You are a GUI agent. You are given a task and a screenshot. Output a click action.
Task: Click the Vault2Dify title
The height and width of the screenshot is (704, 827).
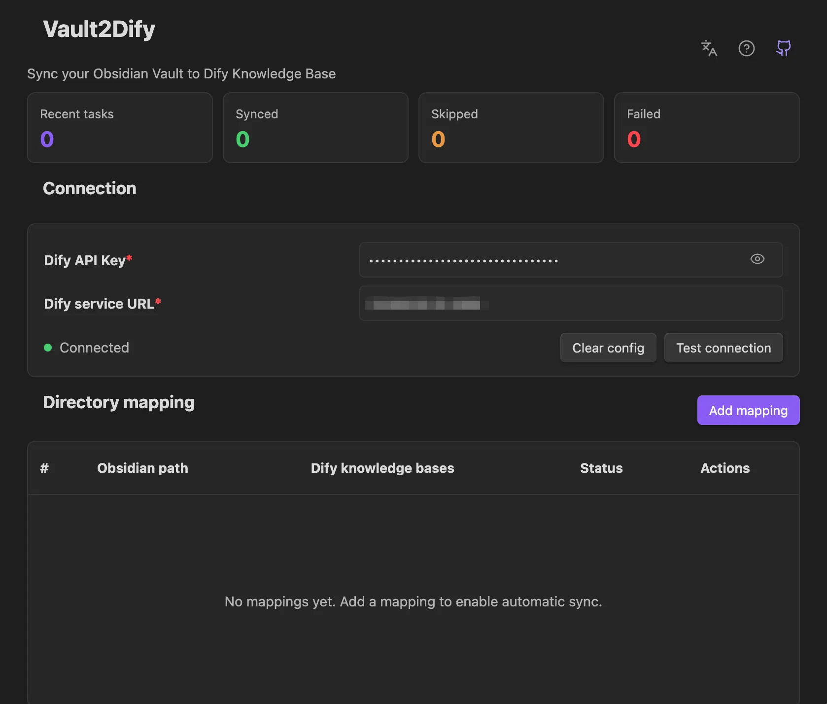(99, 29)
